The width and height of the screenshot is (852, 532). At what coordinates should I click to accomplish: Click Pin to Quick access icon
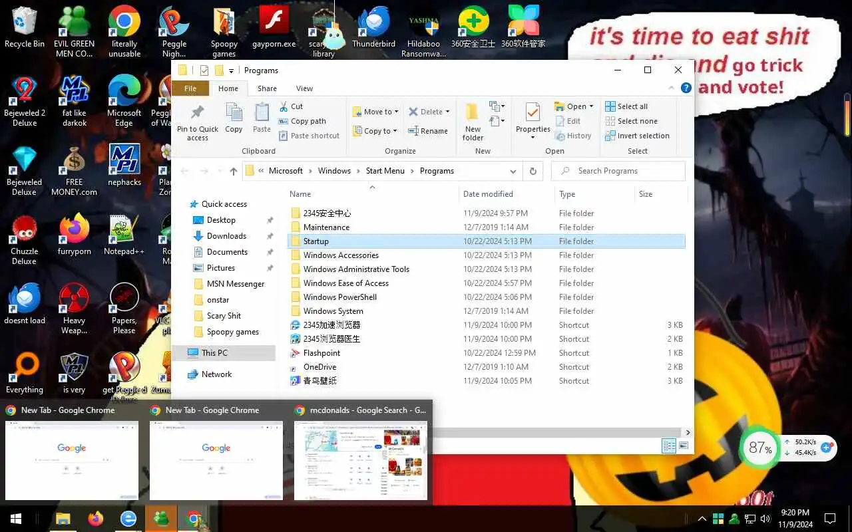pos(197,112)
